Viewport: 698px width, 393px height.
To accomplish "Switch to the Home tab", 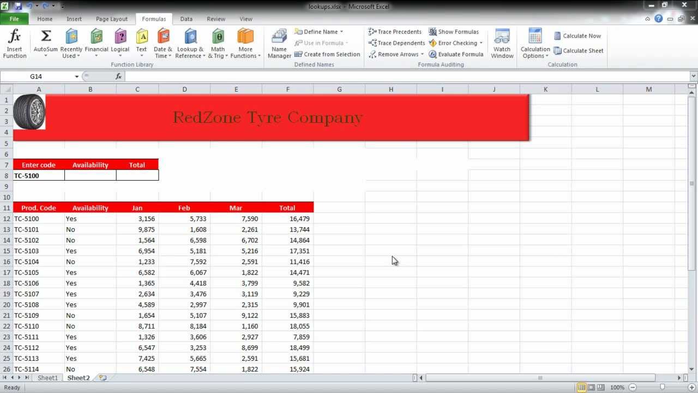I will (45, 19).
